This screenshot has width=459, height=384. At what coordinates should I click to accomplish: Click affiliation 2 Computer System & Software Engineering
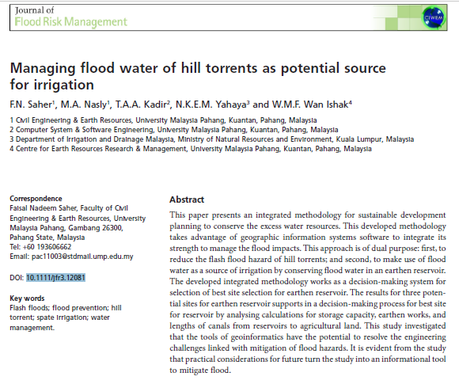(174, 130)
